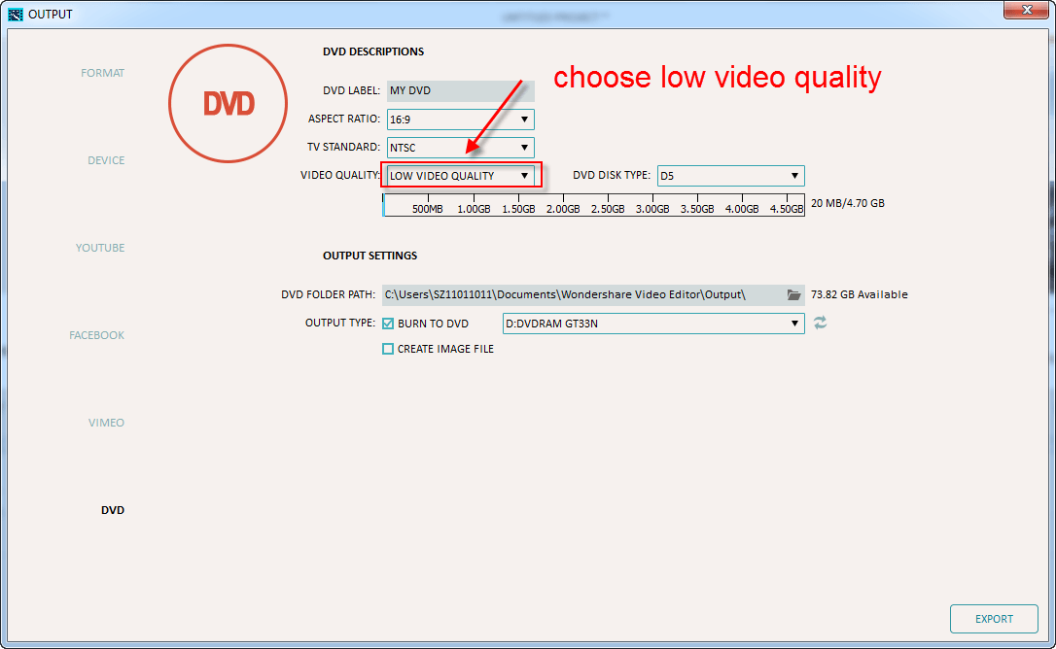Screen dimensions: 1056x649
Task: Switch to the Facebook tab
Action: tap(96, 335)
